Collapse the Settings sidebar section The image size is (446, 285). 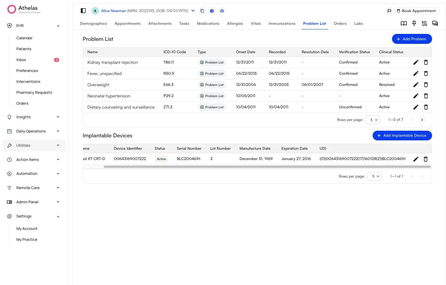click(58, 216)
